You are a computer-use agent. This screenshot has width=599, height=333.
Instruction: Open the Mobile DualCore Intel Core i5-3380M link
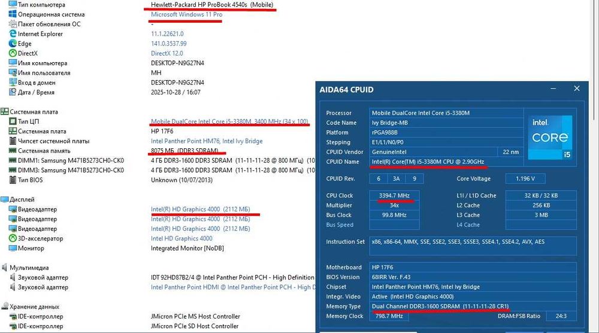[x=229, y=121]
